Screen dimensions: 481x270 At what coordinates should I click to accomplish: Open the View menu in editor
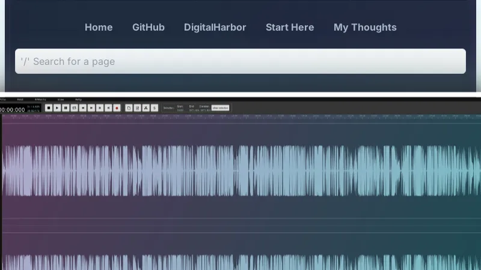61,99
